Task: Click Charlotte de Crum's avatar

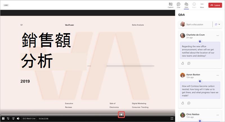Action: (183, 35)
